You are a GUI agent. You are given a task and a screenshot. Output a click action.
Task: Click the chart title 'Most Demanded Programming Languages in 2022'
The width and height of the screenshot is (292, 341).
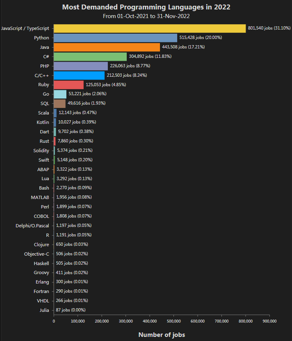coord(146,7)
